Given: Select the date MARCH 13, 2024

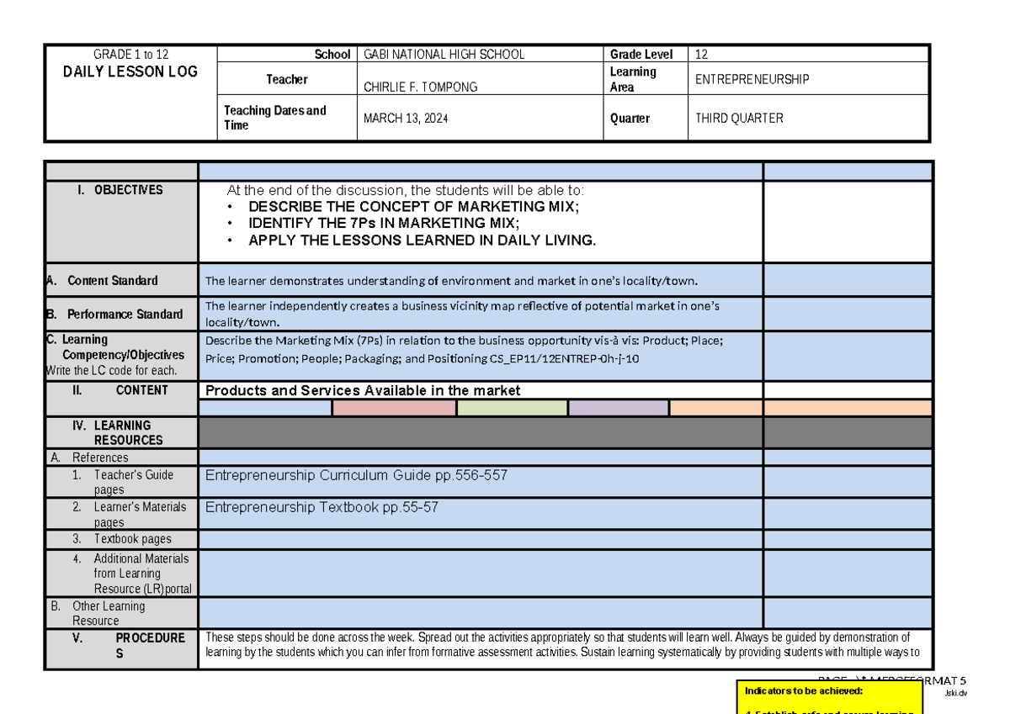Looking at the screenshot, I should (x=406, y=119).
